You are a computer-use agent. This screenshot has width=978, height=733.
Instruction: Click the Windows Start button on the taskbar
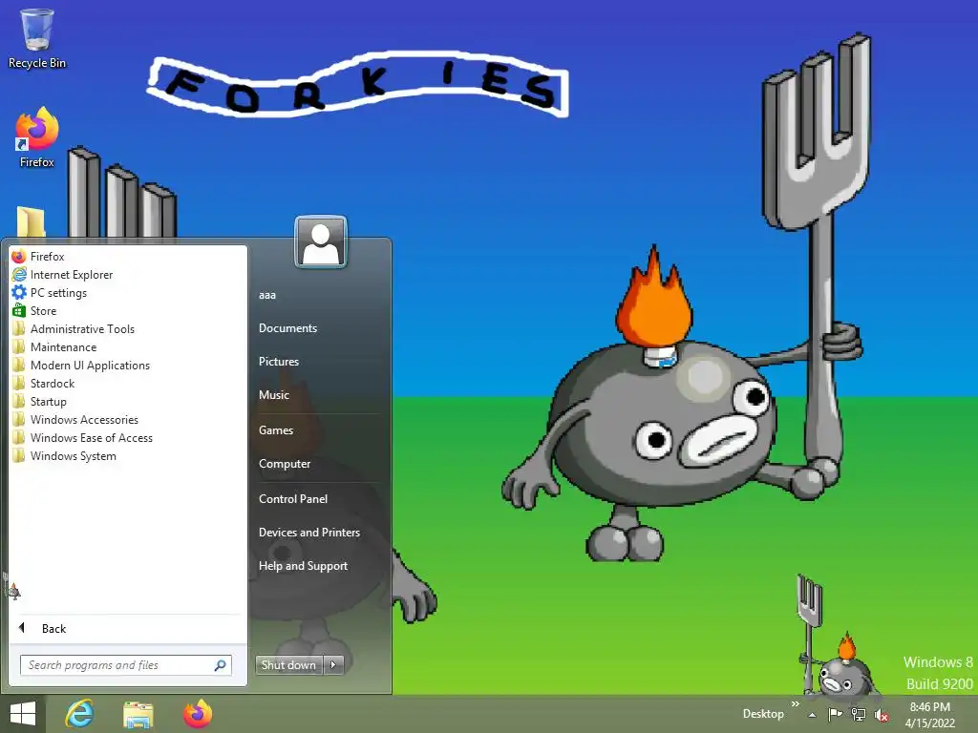click(23, 714)
